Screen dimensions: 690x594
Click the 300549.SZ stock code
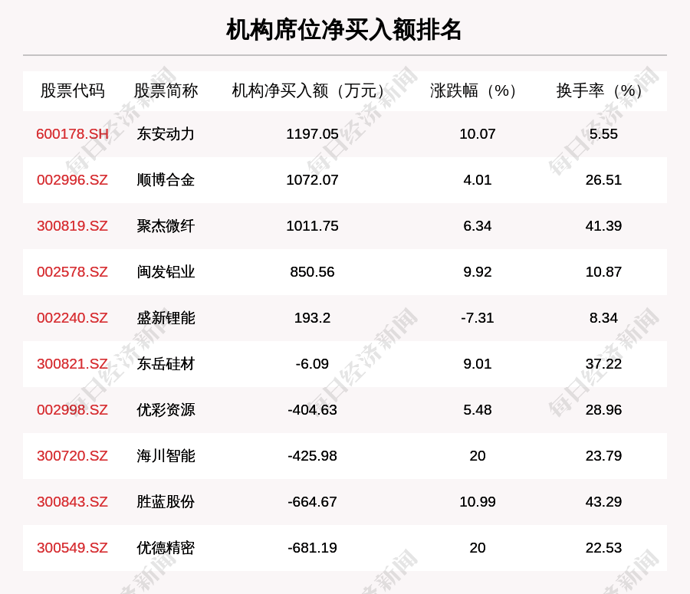tap(72, 548)
